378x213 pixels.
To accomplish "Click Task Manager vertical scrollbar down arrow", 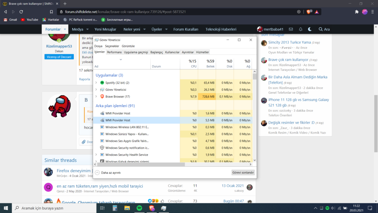I will coord(255,160).
